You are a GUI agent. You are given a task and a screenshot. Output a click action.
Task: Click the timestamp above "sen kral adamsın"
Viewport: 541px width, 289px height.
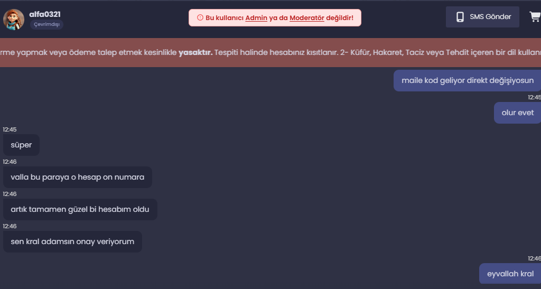pyautogui.click(x=10, y=226)
